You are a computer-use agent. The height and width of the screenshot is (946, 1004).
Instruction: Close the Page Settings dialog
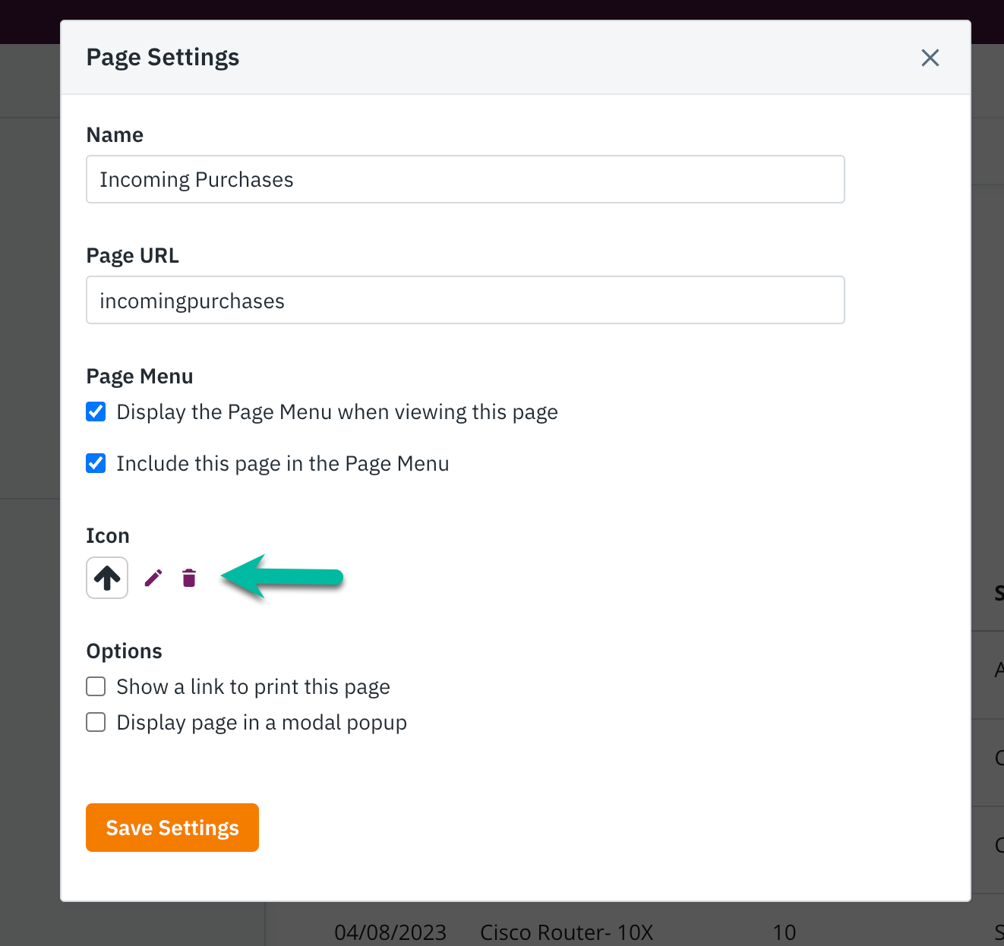coord(930,58)
